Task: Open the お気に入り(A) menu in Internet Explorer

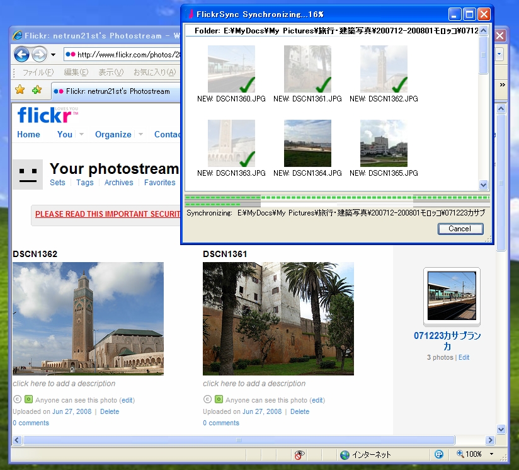Action: (154, 72)
